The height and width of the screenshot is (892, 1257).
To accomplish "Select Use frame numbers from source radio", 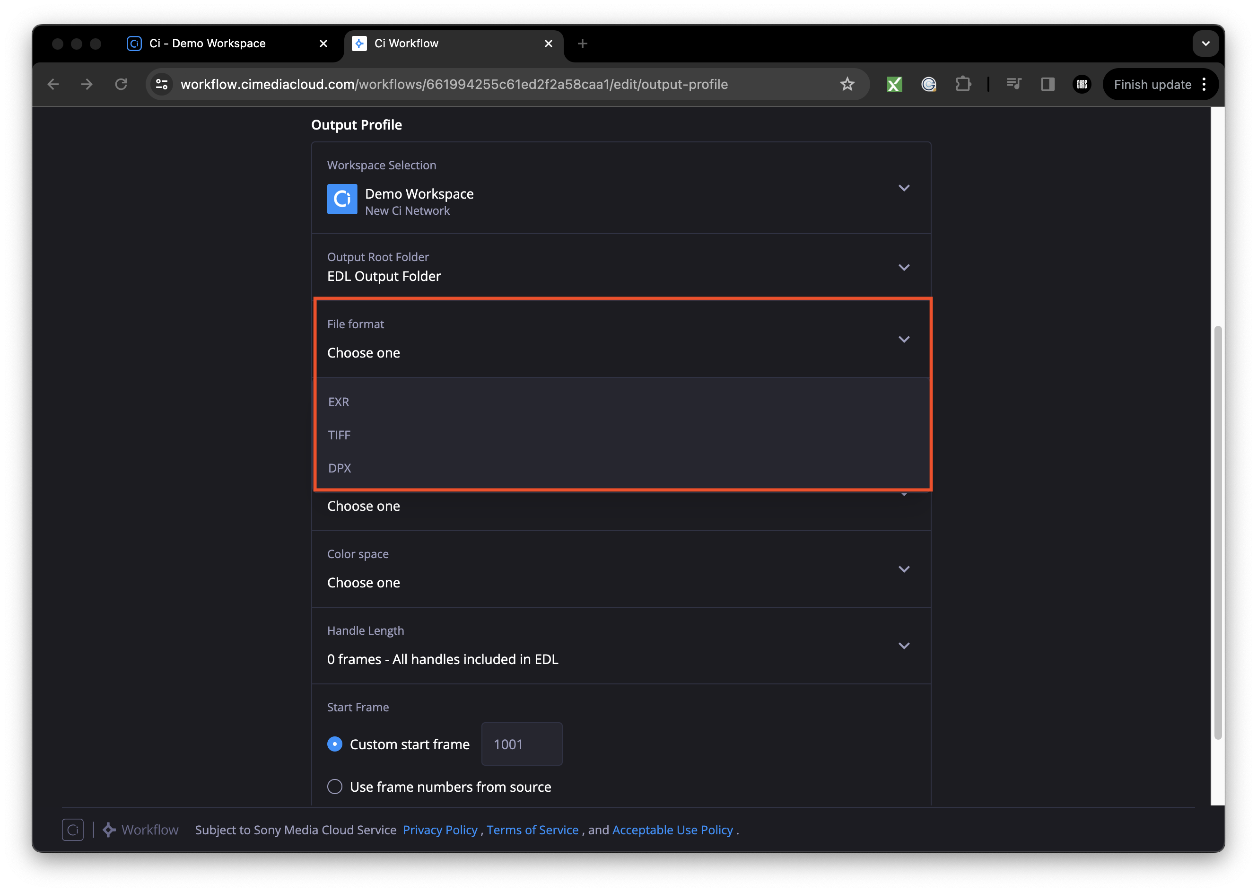I will (334, 787).
